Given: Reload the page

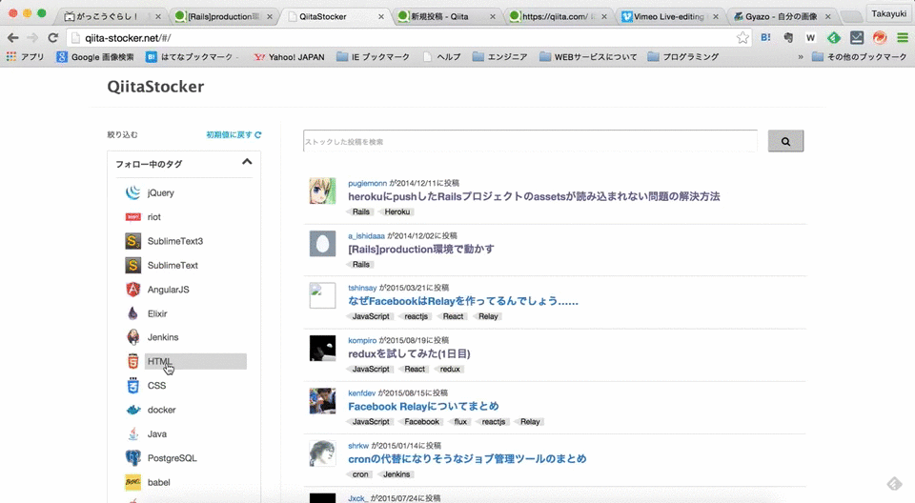Looking at the screenshot, I should (52, 38).
